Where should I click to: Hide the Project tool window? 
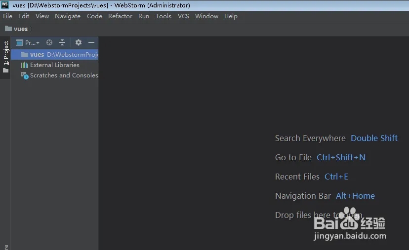pyautogui.click(x=91, y=42)
